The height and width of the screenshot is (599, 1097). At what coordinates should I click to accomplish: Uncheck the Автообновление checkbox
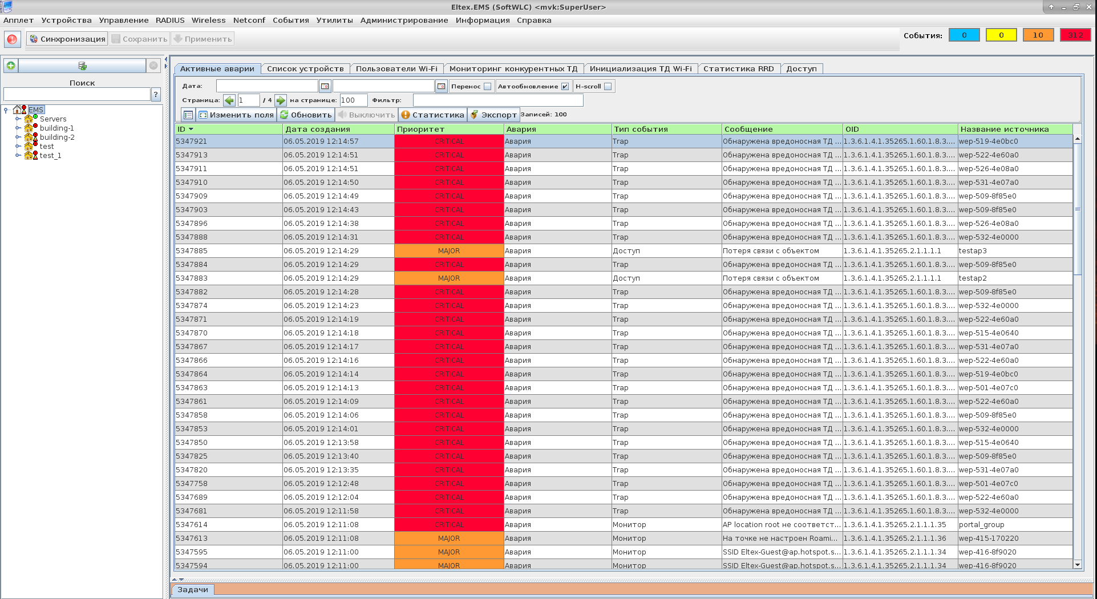tap(565, 87)
